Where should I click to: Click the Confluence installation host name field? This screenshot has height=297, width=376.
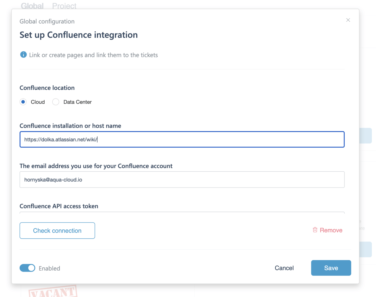[182, 139]
